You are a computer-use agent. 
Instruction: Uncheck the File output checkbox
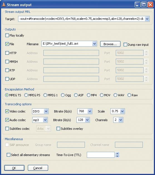click(7, 44)
